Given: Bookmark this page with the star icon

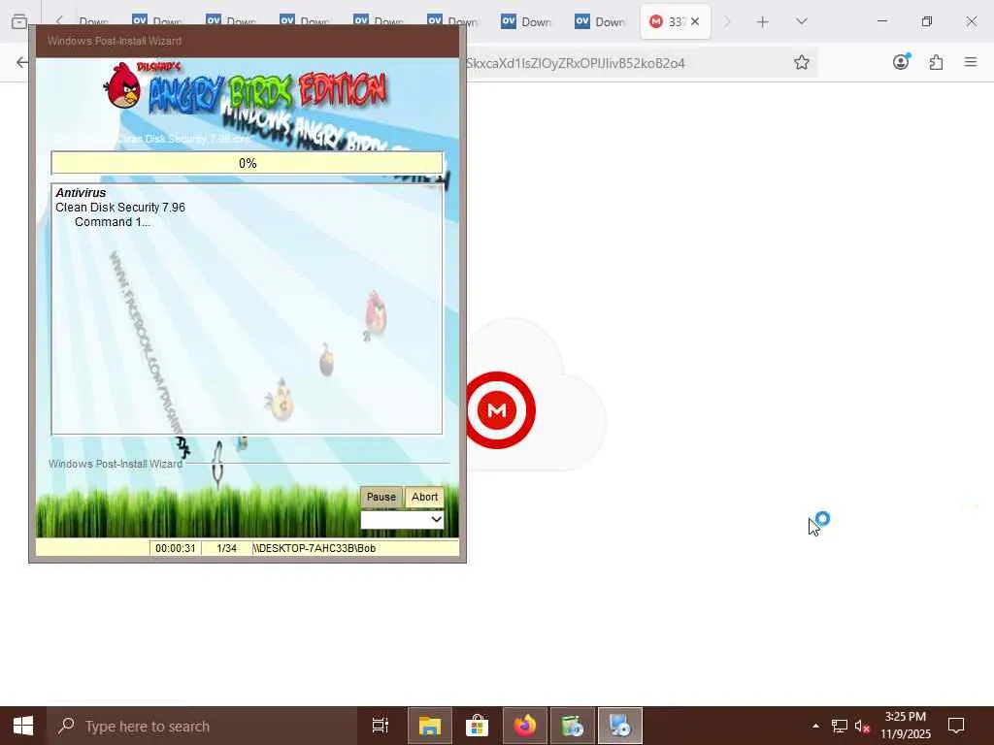Looking at the screenshot, I should click(x=801, y=62).
